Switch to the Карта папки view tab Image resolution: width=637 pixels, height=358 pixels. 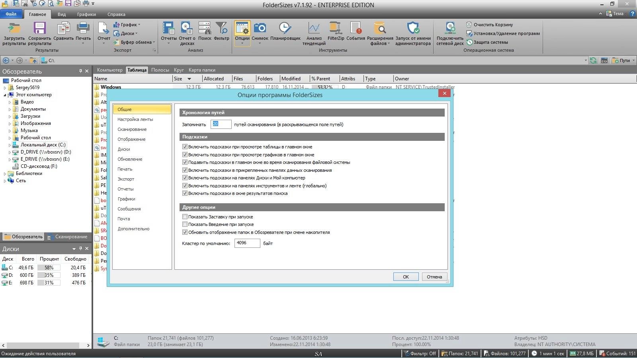202,70
